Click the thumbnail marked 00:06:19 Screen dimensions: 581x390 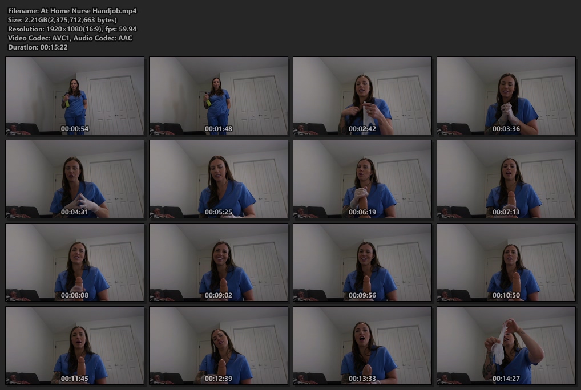(x=362, y=179)
